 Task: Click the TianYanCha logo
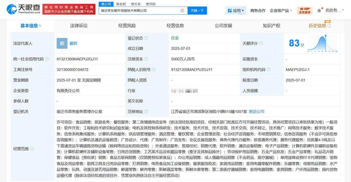[24, 9]
